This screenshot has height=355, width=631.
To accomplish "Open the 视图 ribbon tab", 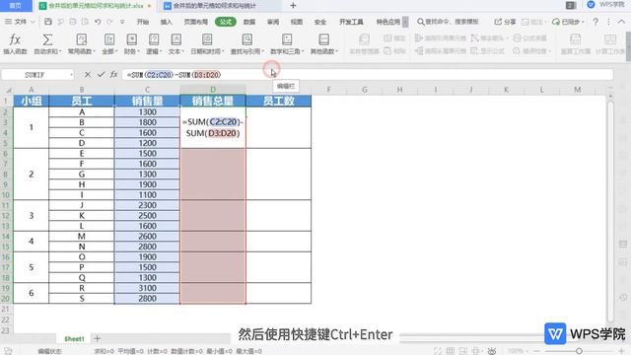I will (x=297, y=22).
